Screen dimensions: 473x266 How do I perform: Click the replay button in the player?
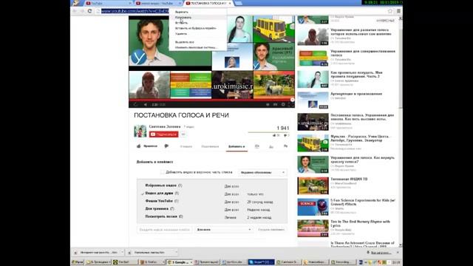[x=135, y=104]
